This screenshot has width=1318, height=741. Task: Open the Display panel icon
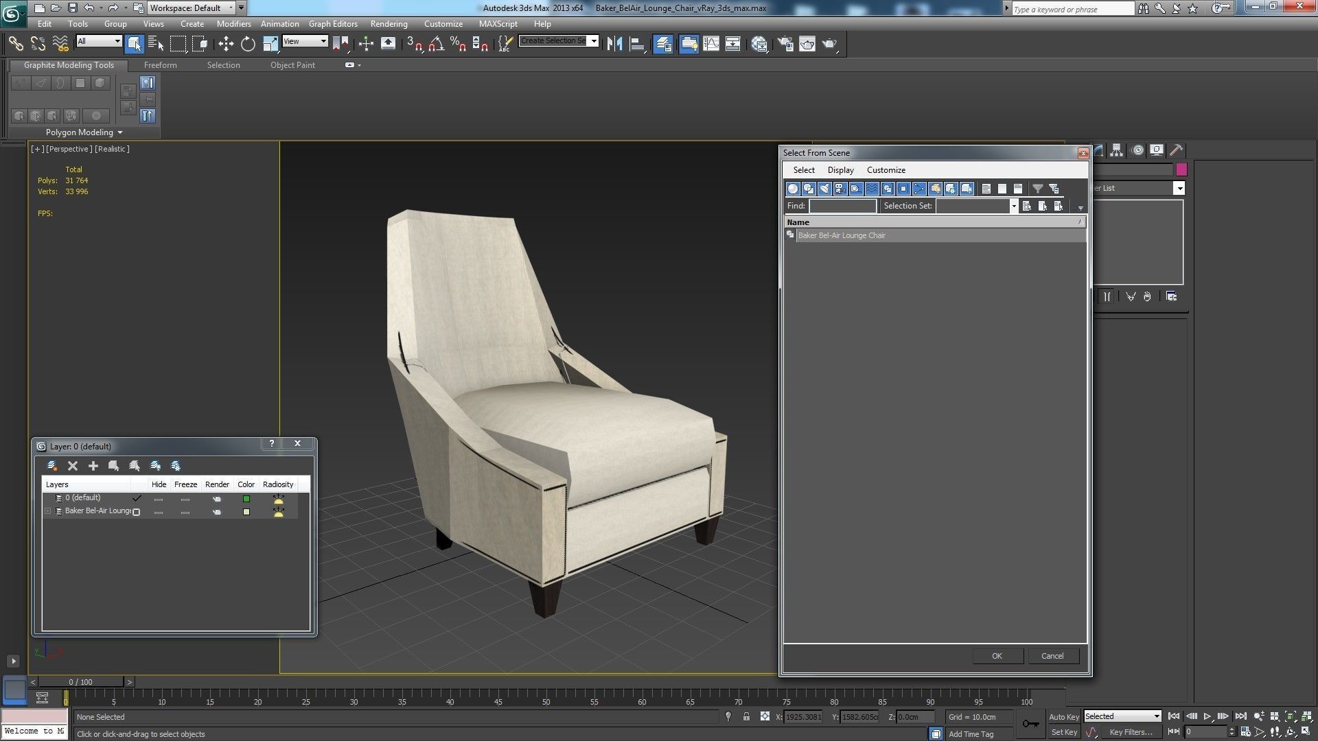[x=1157, y=150]
